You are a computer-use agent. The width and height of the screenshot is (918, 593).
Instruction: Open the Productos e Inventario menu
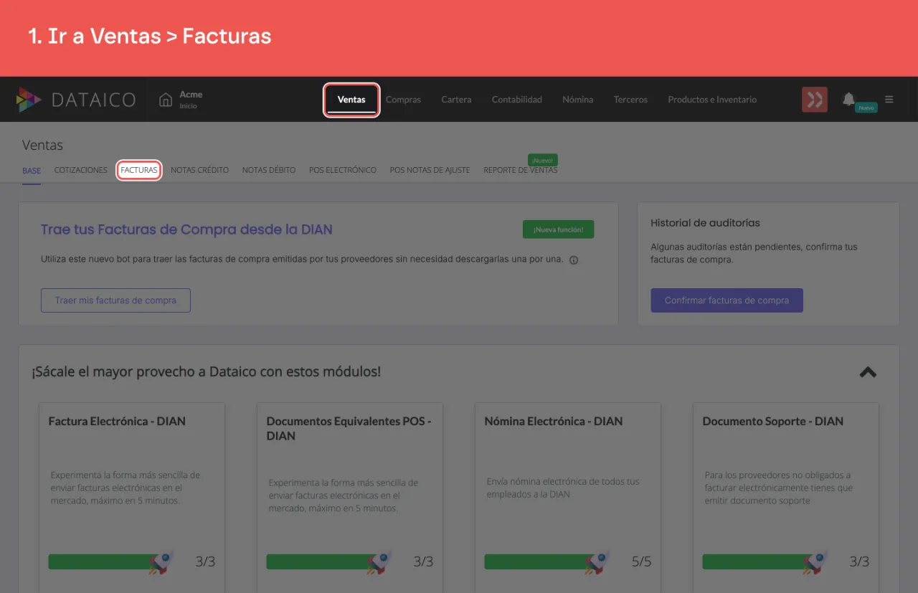(x=712, y=100)
